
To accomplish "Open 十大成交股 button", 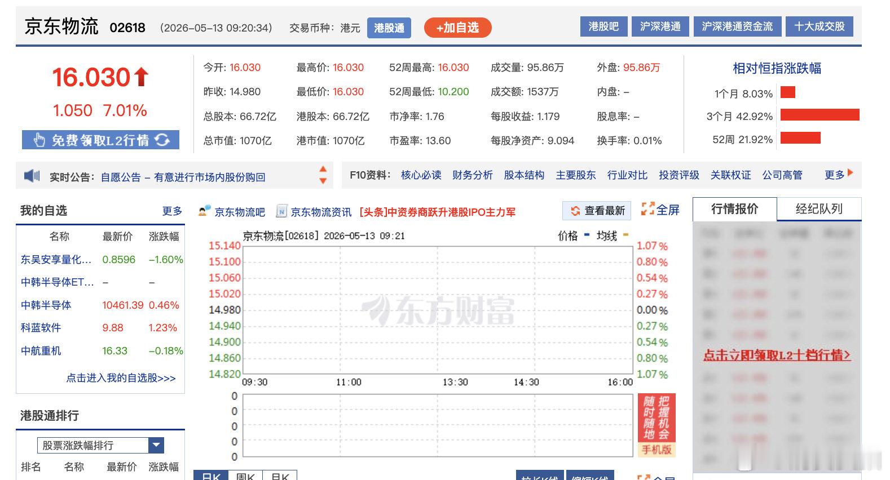I will [819, 26].
